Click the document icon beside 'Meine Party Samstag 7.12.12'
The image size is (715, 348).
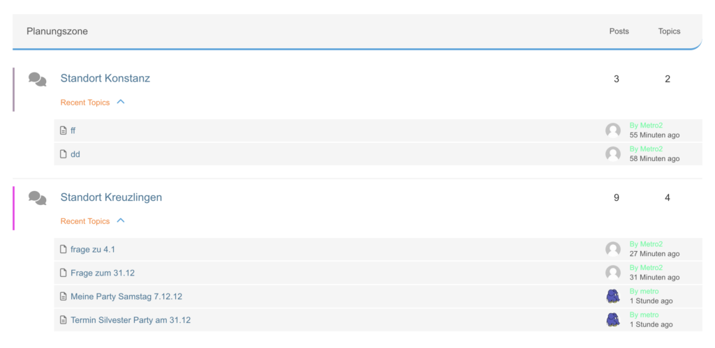[x=64, y=296]
